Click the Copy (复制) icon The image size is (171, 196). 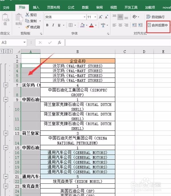click(27, 21)
